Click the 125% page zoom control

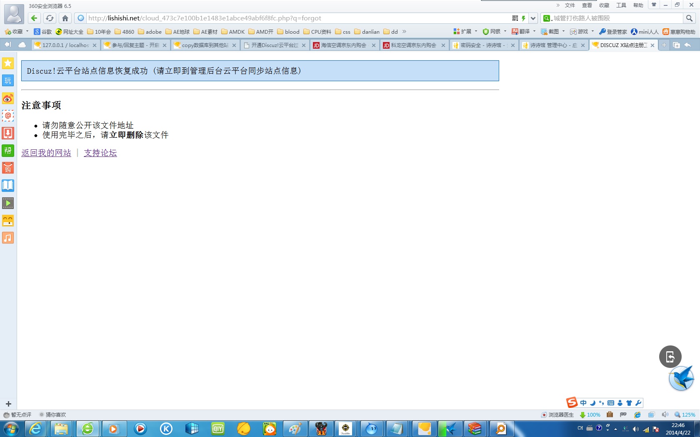pos(685,415)
